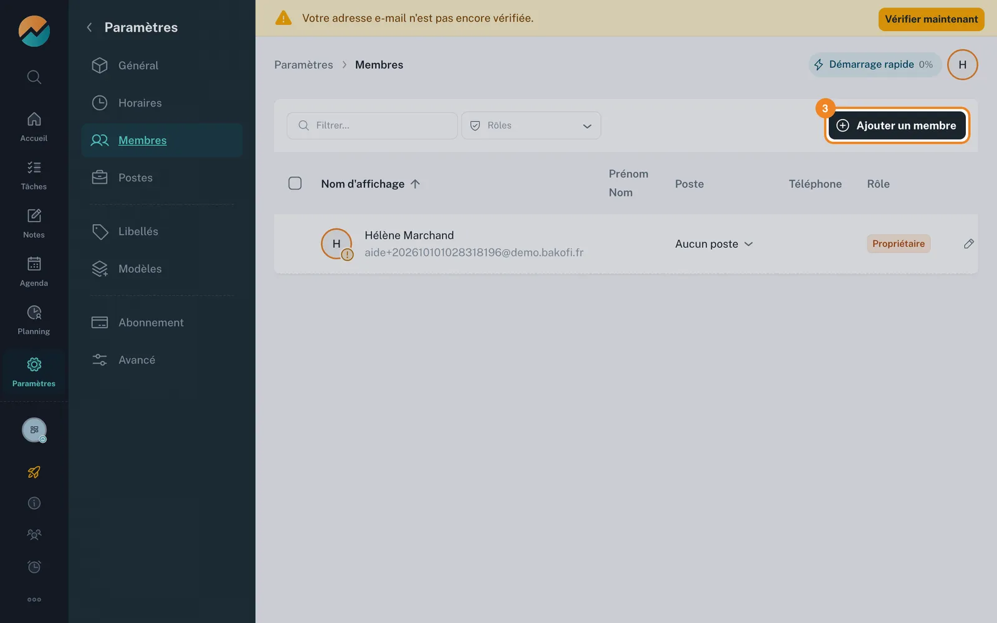Open search from the magnifier icon
The height and width of the screenshot is (623, 997).
point(34,77)
